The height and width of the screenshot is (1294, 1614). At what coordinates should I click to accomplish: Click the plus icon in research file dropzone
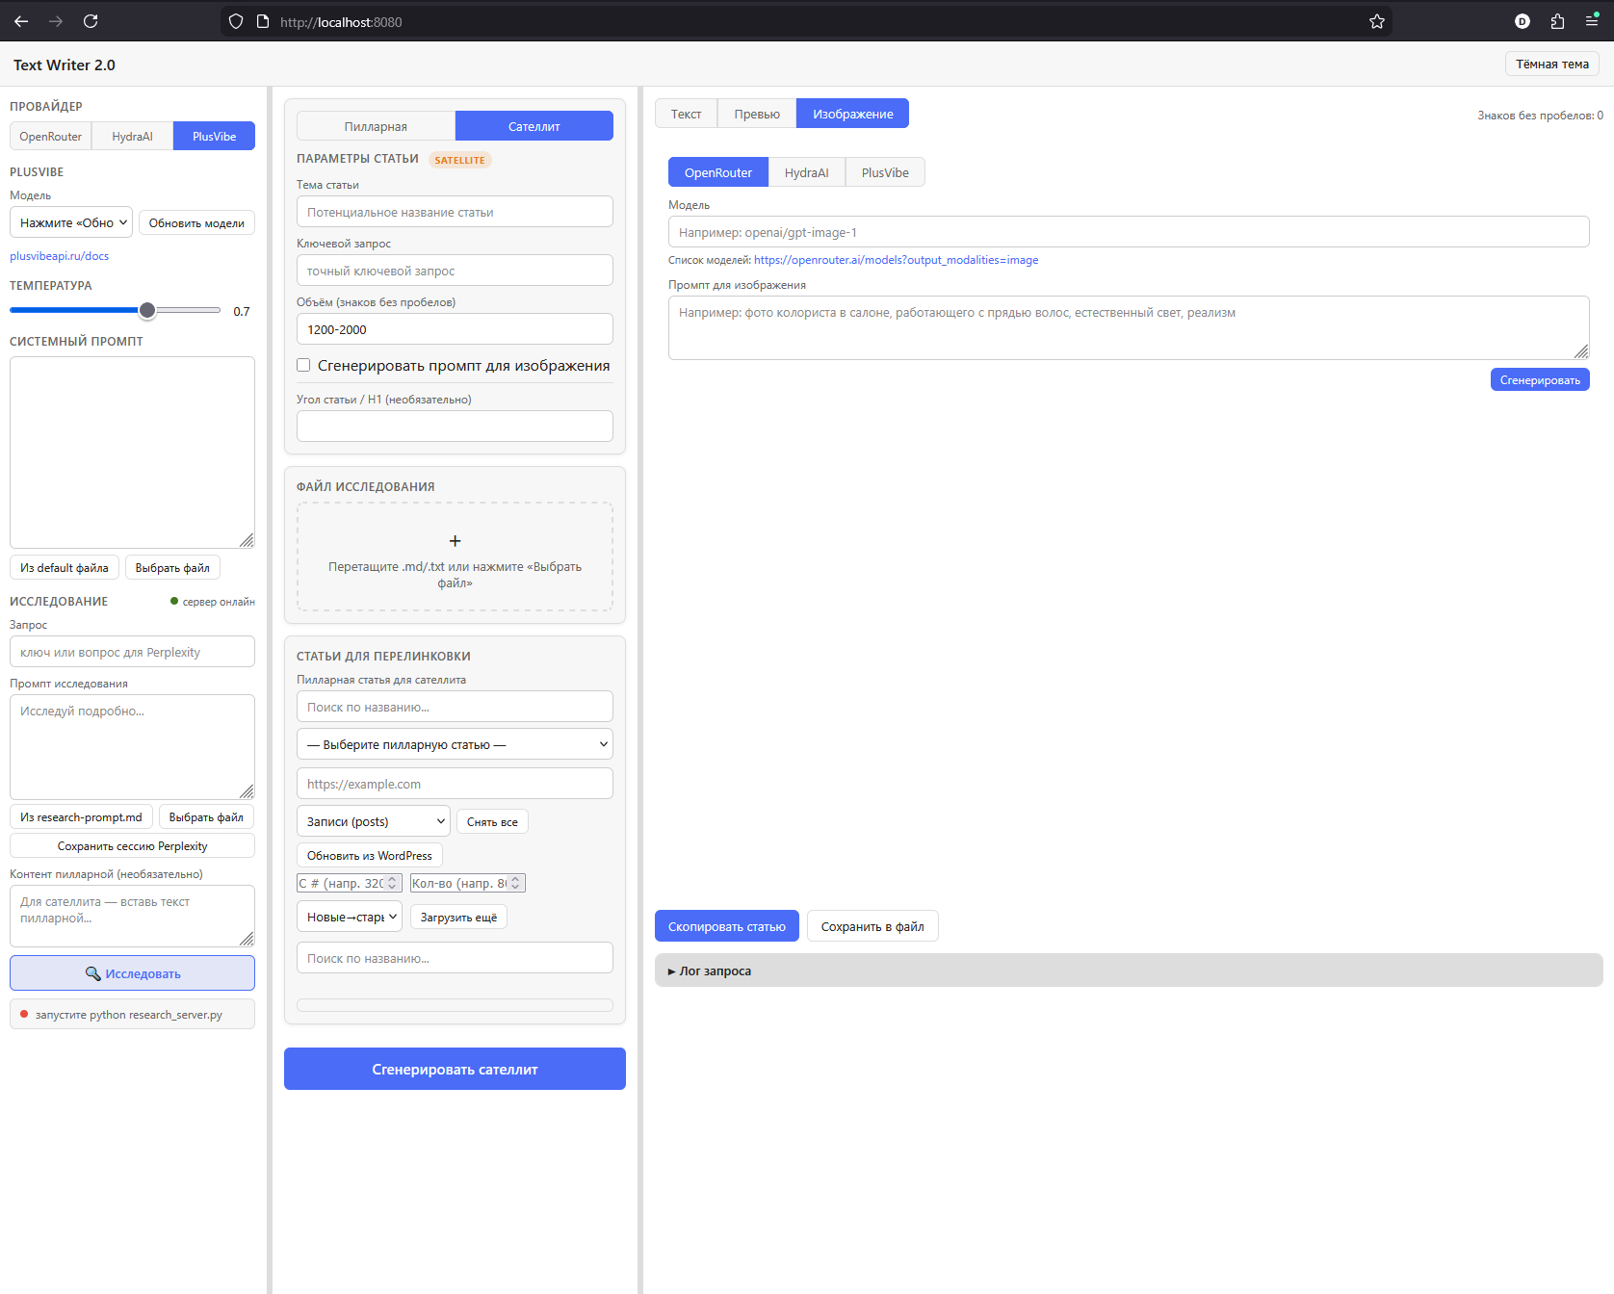click(455, 541)
